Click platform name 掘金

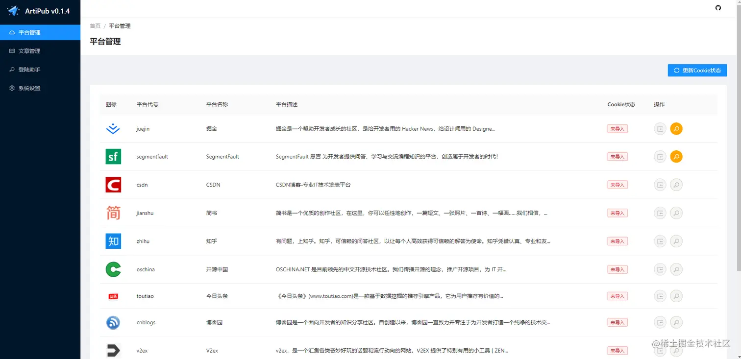(x=211, y=129)
